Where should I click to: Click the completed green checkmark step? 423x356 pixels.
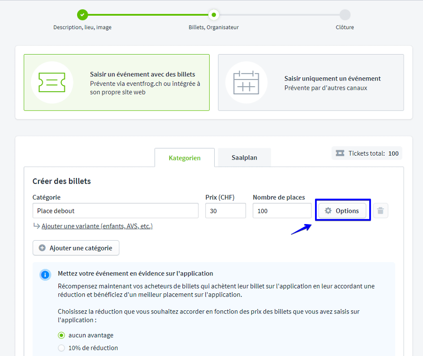click(82, 15)
